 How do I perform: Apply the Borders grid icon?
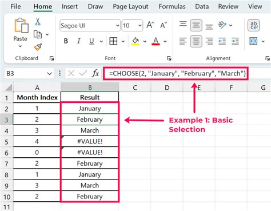point(113,41)
